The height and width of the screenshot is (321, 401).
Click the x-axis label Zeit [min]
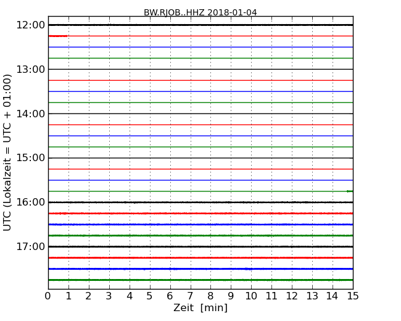(x=200, y=307)
